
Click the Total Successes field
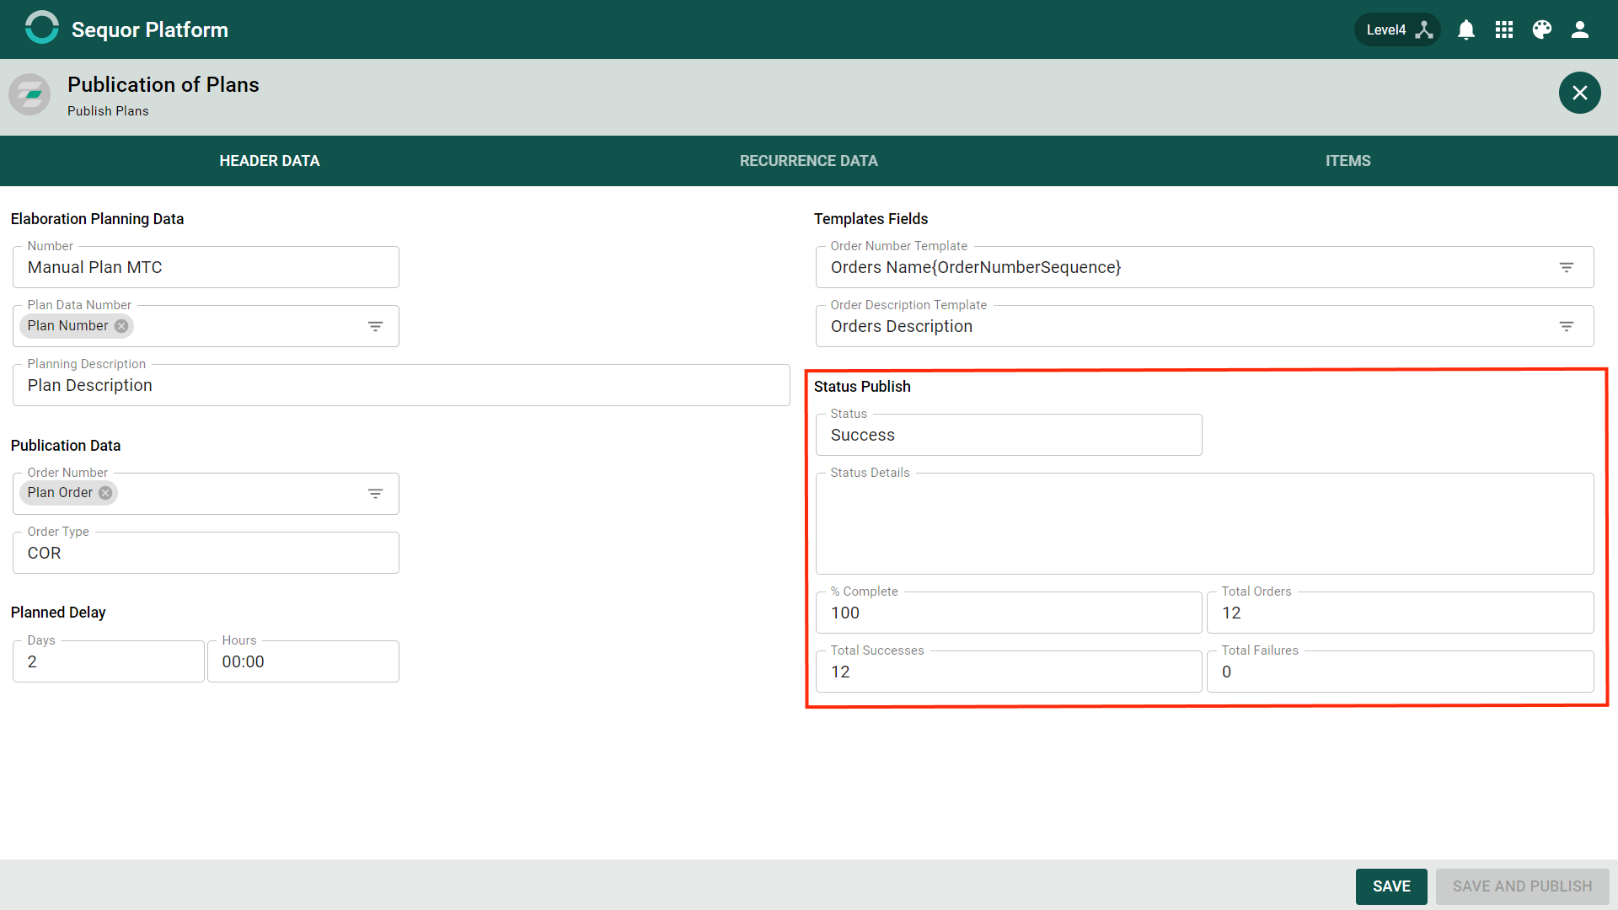[x=1009, y=672]
